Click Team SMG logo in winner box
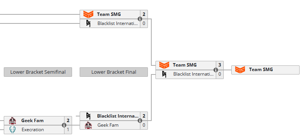The width and height of the screenshot is (303, 138). pyautogui.click(x=240, y=70)
